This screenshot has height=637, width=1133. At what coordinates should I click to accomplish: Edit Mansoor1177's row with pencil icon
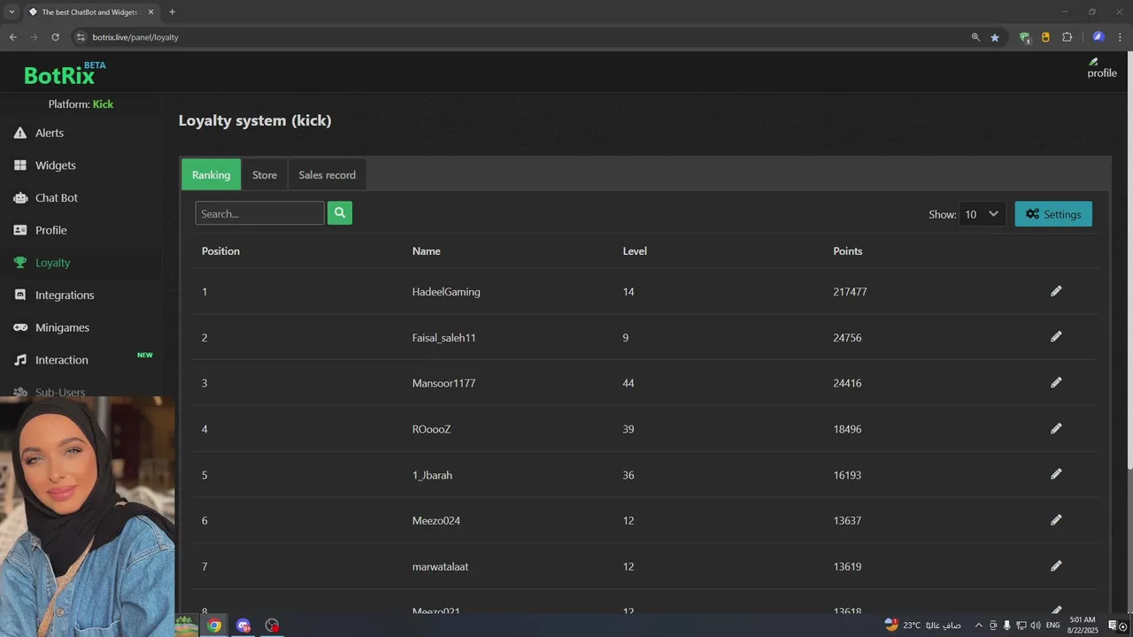pos(1056,383)
